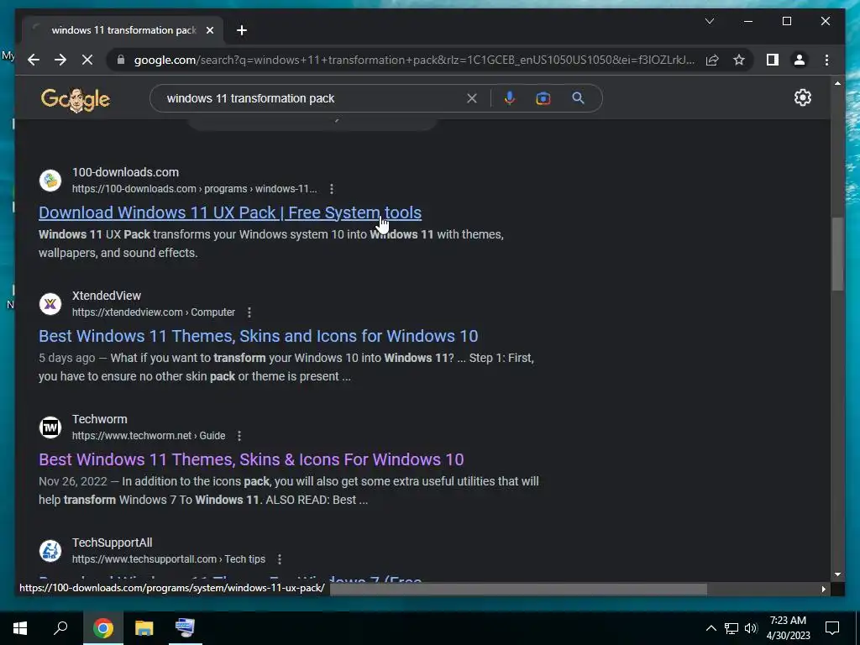Share this page from address bar
This screenshot has height=645, width=860.
click(x=712, y=60)
